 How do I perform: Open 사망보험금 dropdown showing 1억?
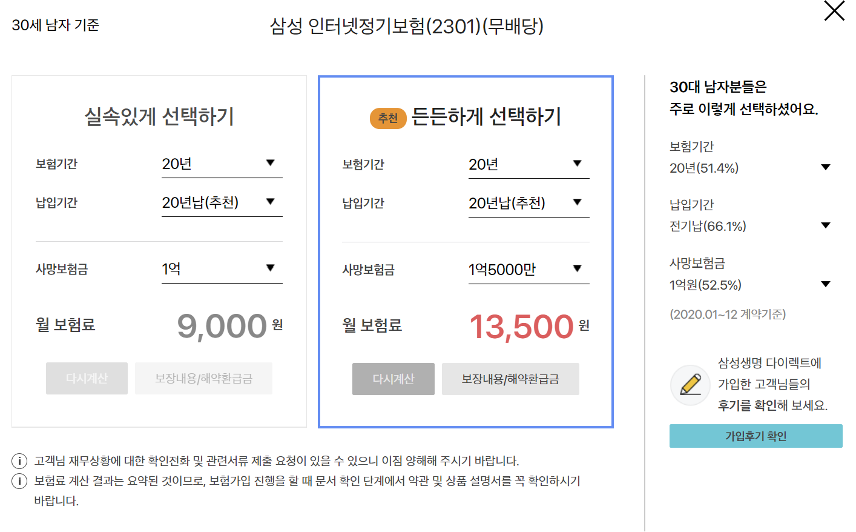click(222, 268)
